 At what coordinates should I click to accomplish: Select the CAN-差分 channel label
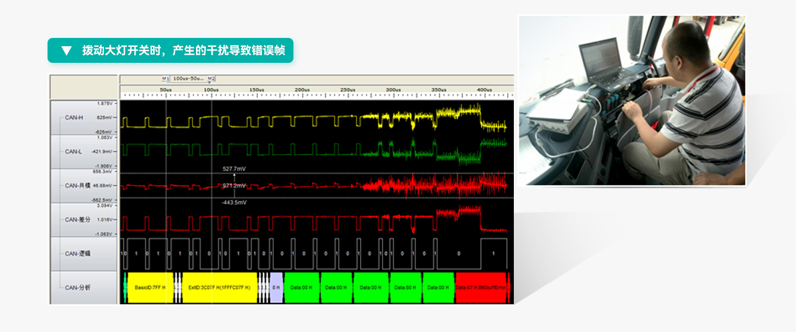[x=77, y=219]
